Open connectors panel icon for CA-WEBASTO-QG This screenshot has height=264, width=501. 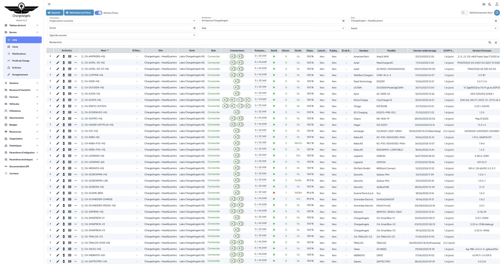(x=70, y=255)
